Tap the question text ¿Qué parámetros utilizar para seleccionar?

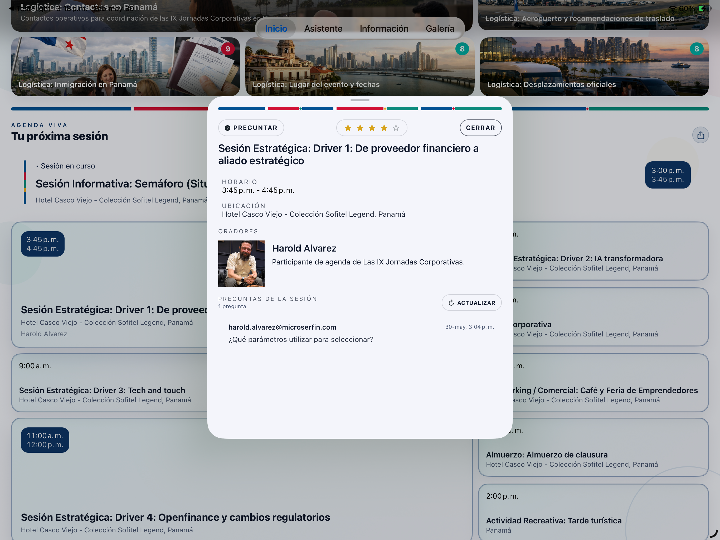click(301, 339)
